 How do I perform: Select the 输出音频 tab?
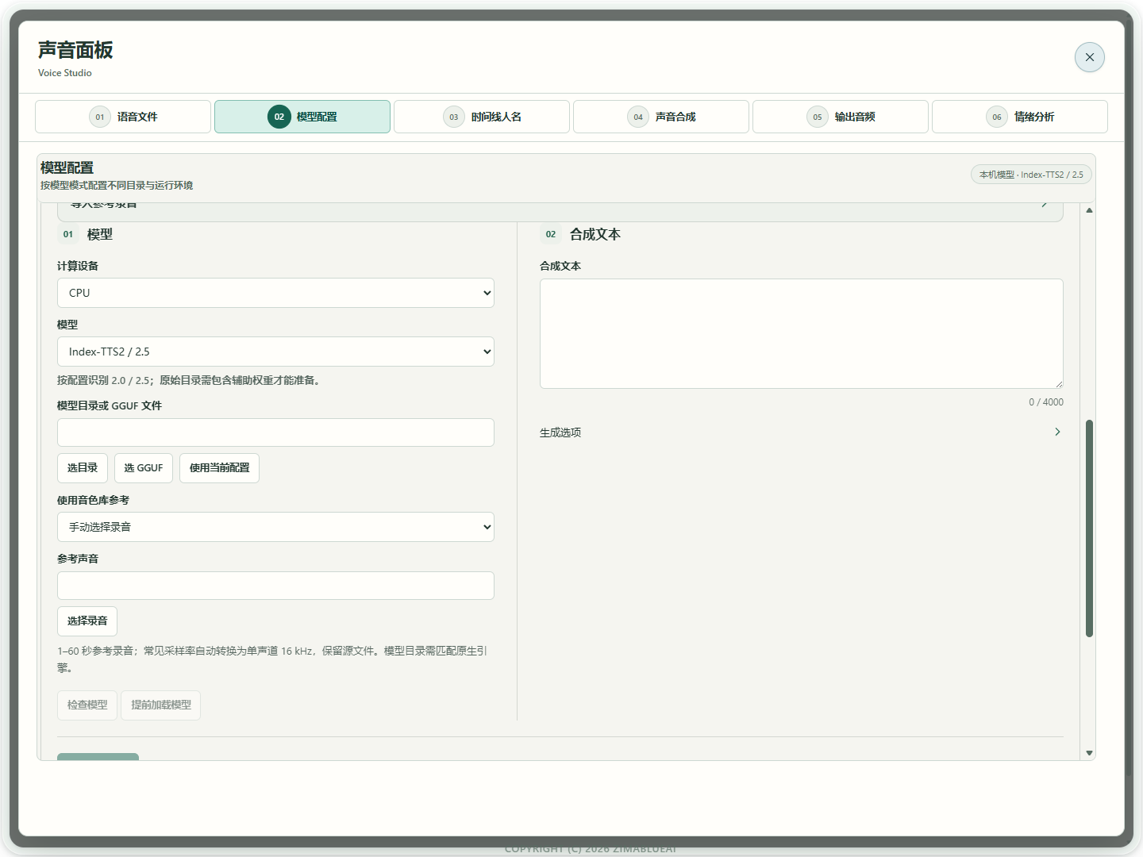click(841, 117)
